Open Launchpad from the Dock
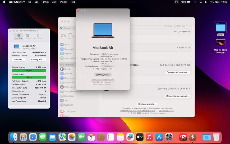 coord(23,137)
